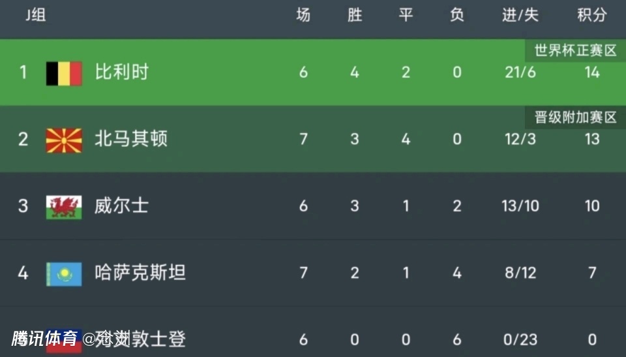
Task: Select the 威尔士 team name
Action: [x=121, y=206]
